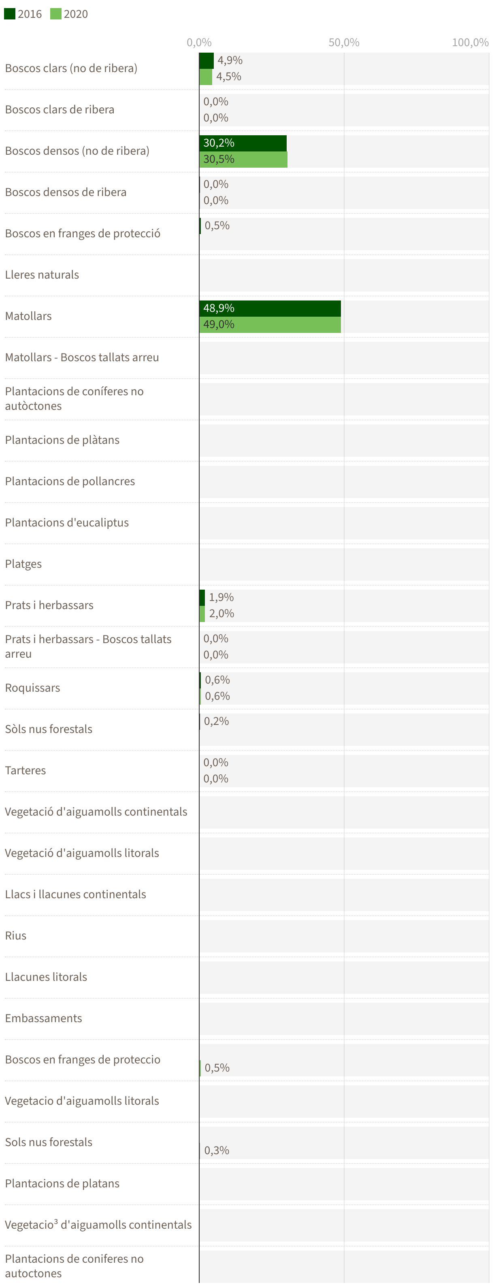The image size is (494, 1287).
Task: Select the Llacunes litorals row label
Action: click(x=46, y=977)
